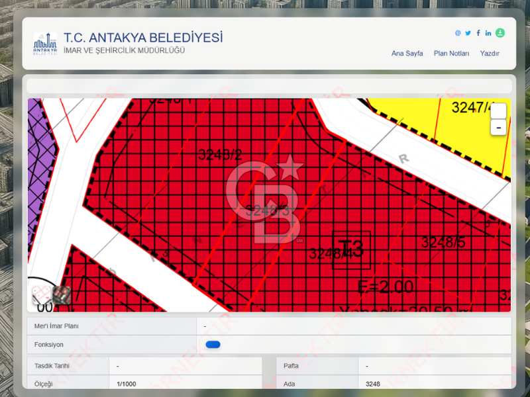Share via the email @ icon
The height and width of the screenshot is (397, 530).
pos(458,33)
